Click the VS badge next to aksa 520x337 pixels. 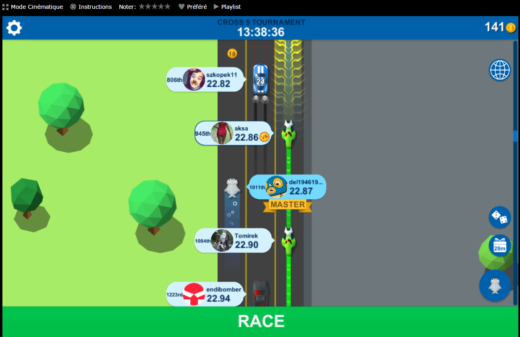(264, 137)
